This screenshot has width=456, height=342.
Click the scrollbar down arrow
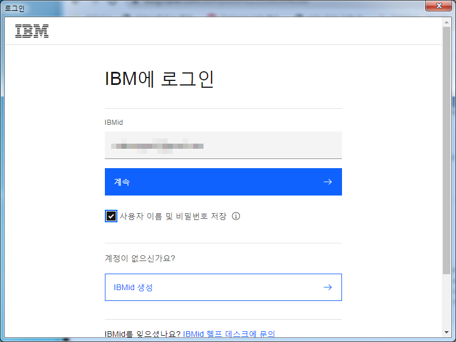pos(447,332)
